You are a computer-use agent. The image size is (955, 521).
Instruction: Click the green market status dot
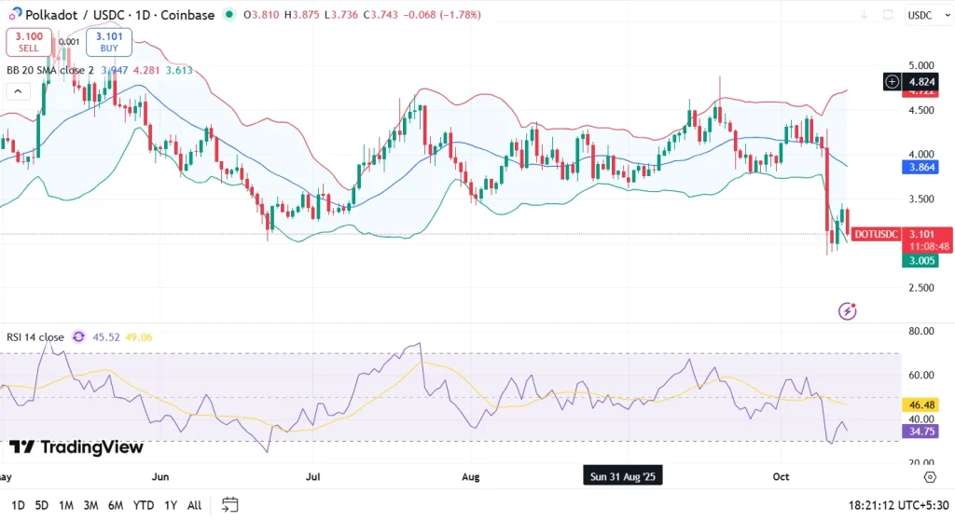[229, 15]
